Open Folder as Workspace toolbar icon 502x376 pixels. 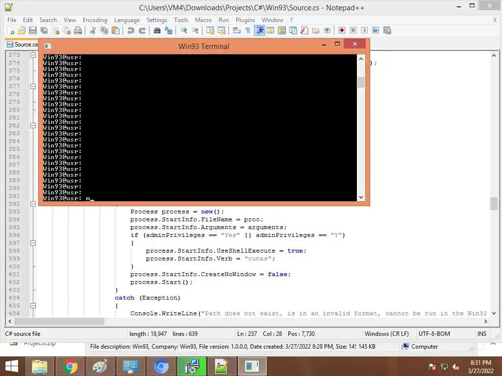316,30
